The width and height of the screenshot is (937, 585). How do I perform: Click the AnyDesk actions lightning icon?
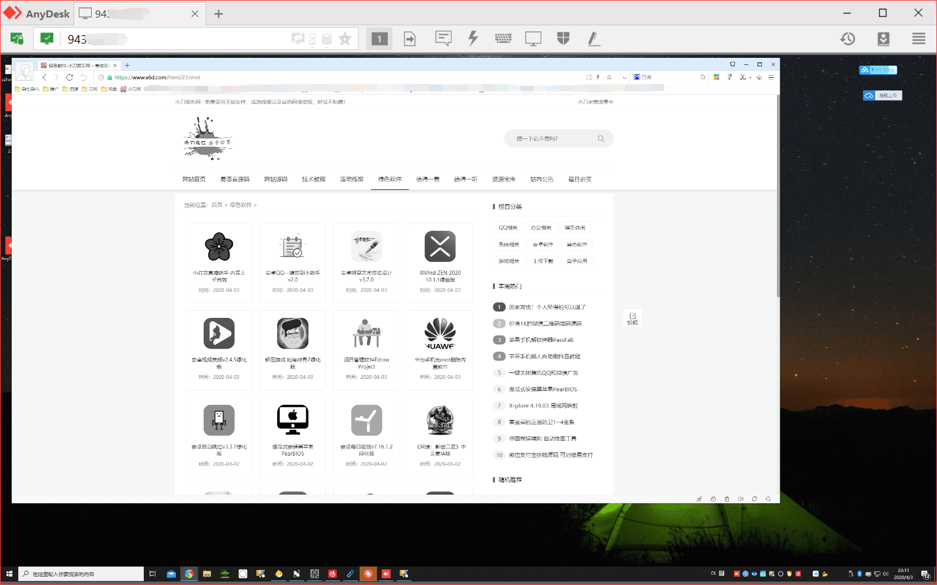[x=473, y=38]
